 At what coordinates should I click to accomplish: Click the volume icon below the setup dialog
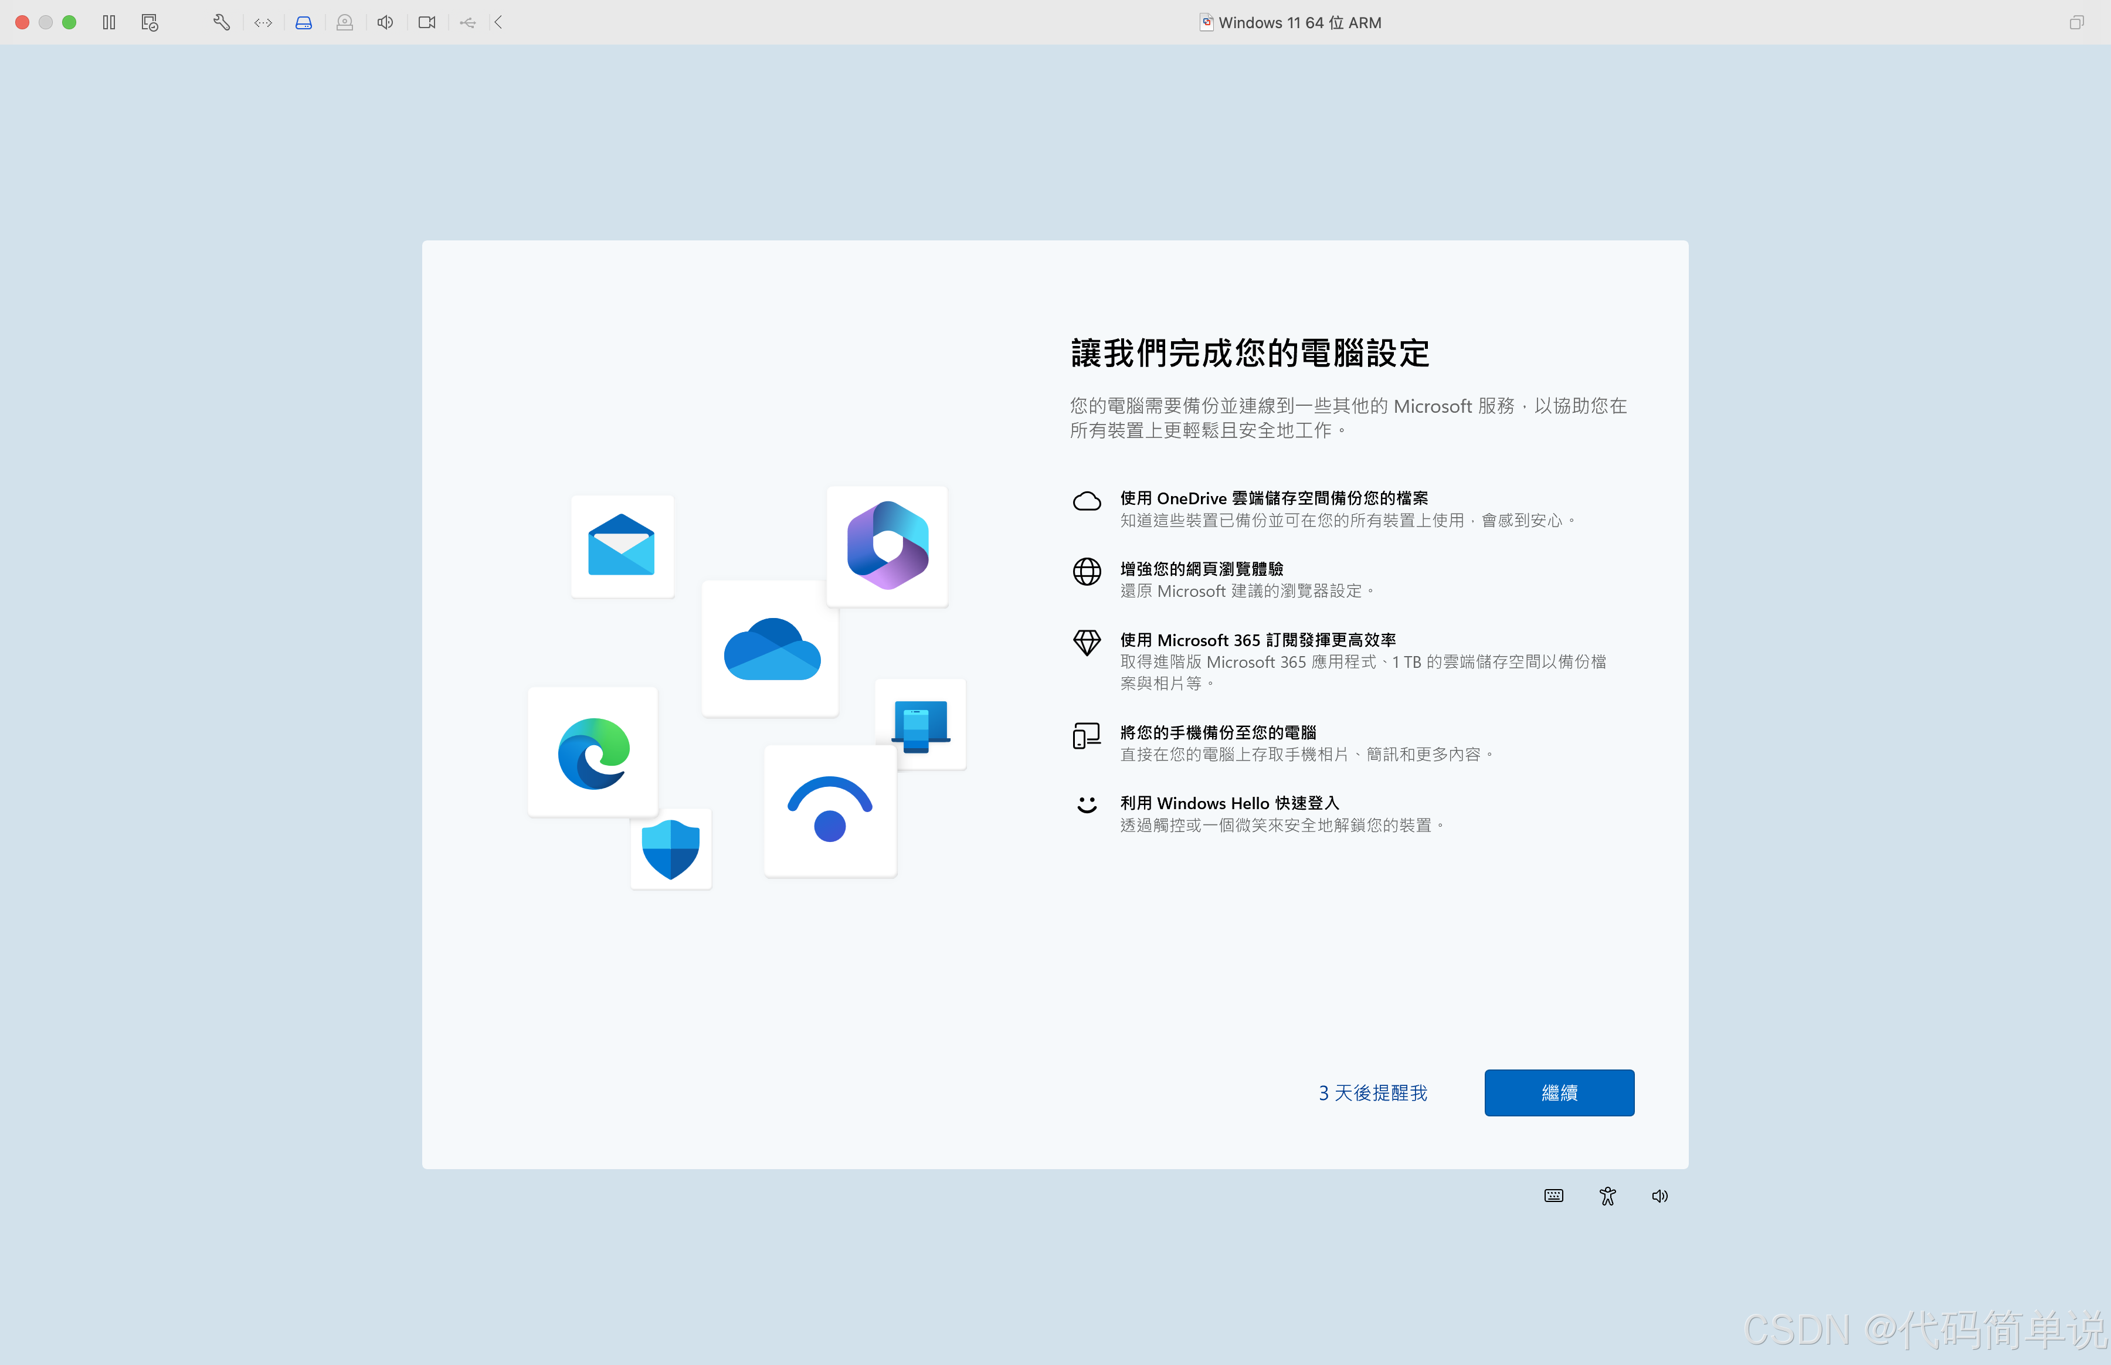pyautogui.click(x=1659, y=1196)
